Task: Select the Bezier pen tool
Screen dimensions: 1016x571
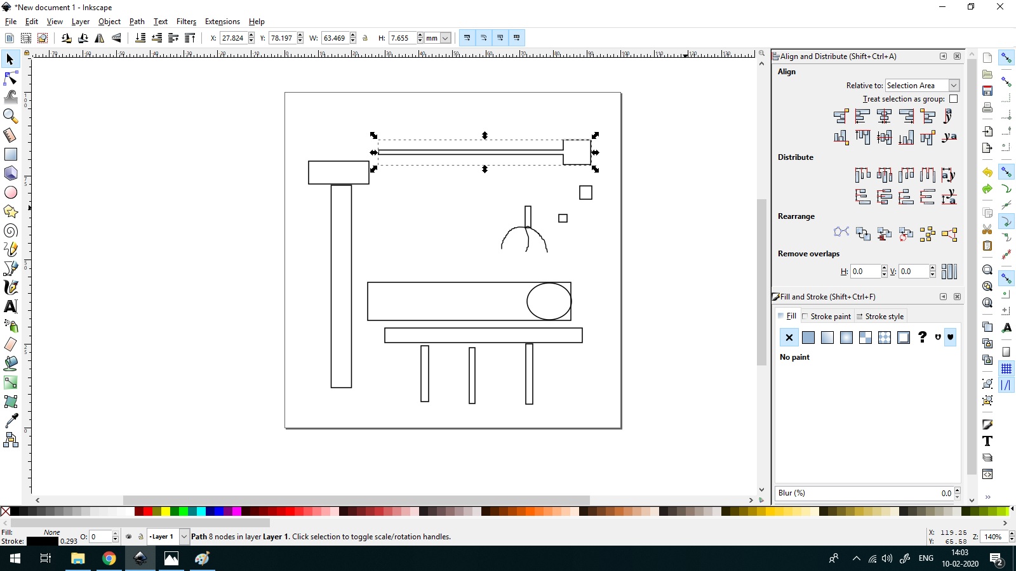Action: (10, 268)
